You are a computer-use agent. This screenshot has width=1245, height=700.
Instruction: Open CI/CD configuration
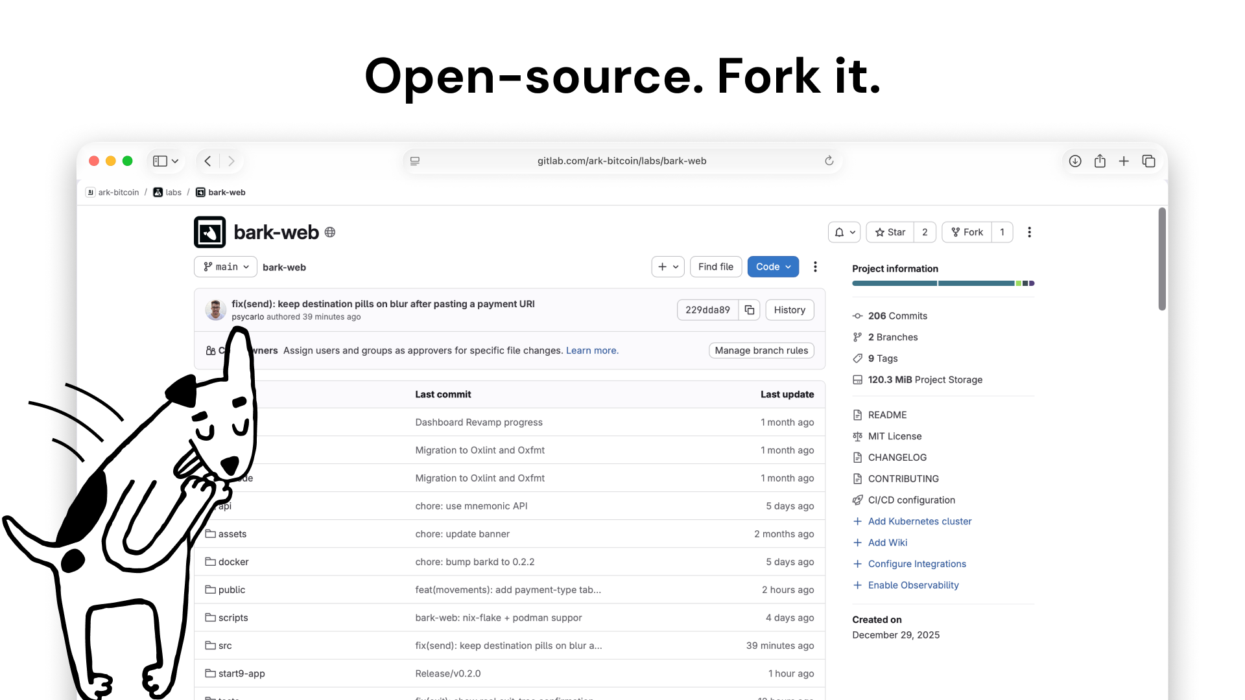911,500
